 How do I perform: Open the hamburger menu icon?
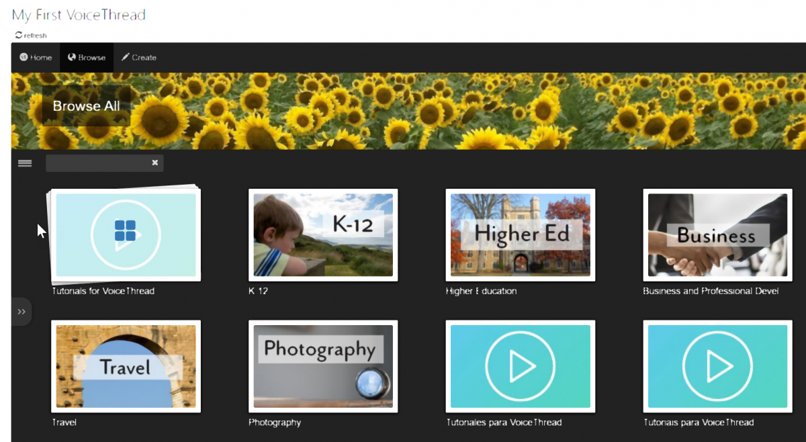point(25,163)
